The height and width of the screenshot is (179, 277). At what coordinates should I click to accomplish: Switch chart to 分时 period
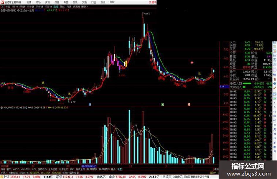(7, 7)
